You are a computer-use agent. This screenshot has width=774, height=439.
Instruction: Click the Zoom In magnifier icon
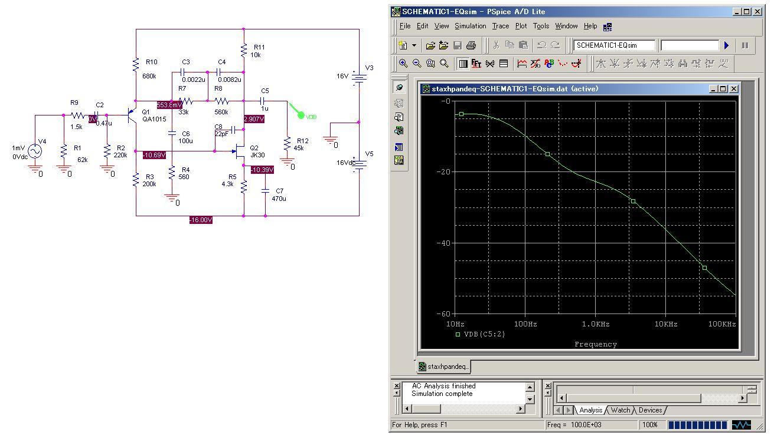(403, 64)
